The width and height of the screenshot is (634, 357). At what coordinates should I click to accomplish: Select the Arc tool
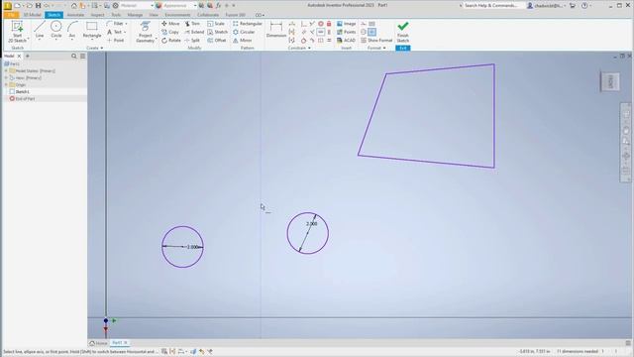pyautogui.click(x=72, y=30)
